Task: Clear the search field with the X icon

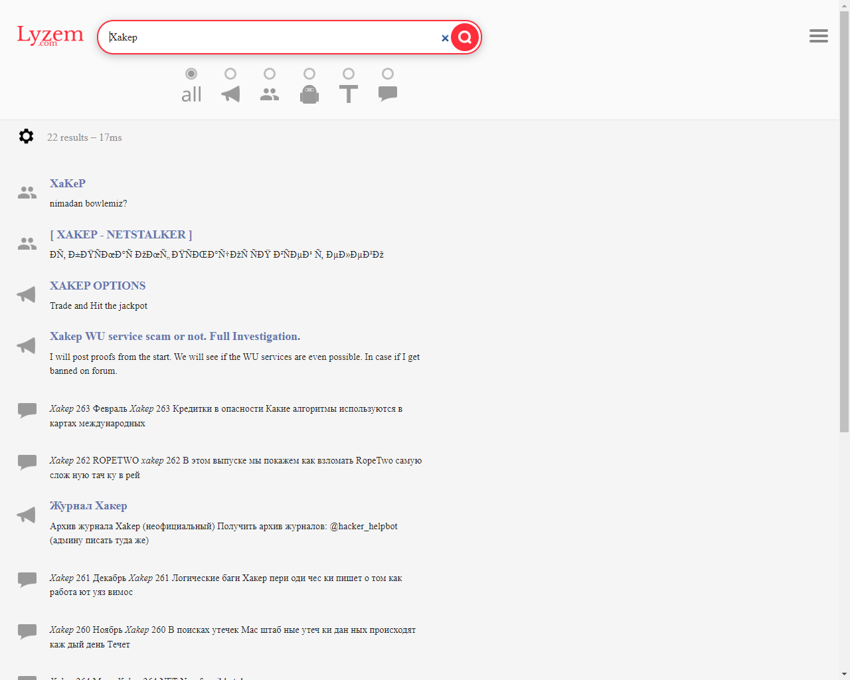Action: tap(445, 38)
